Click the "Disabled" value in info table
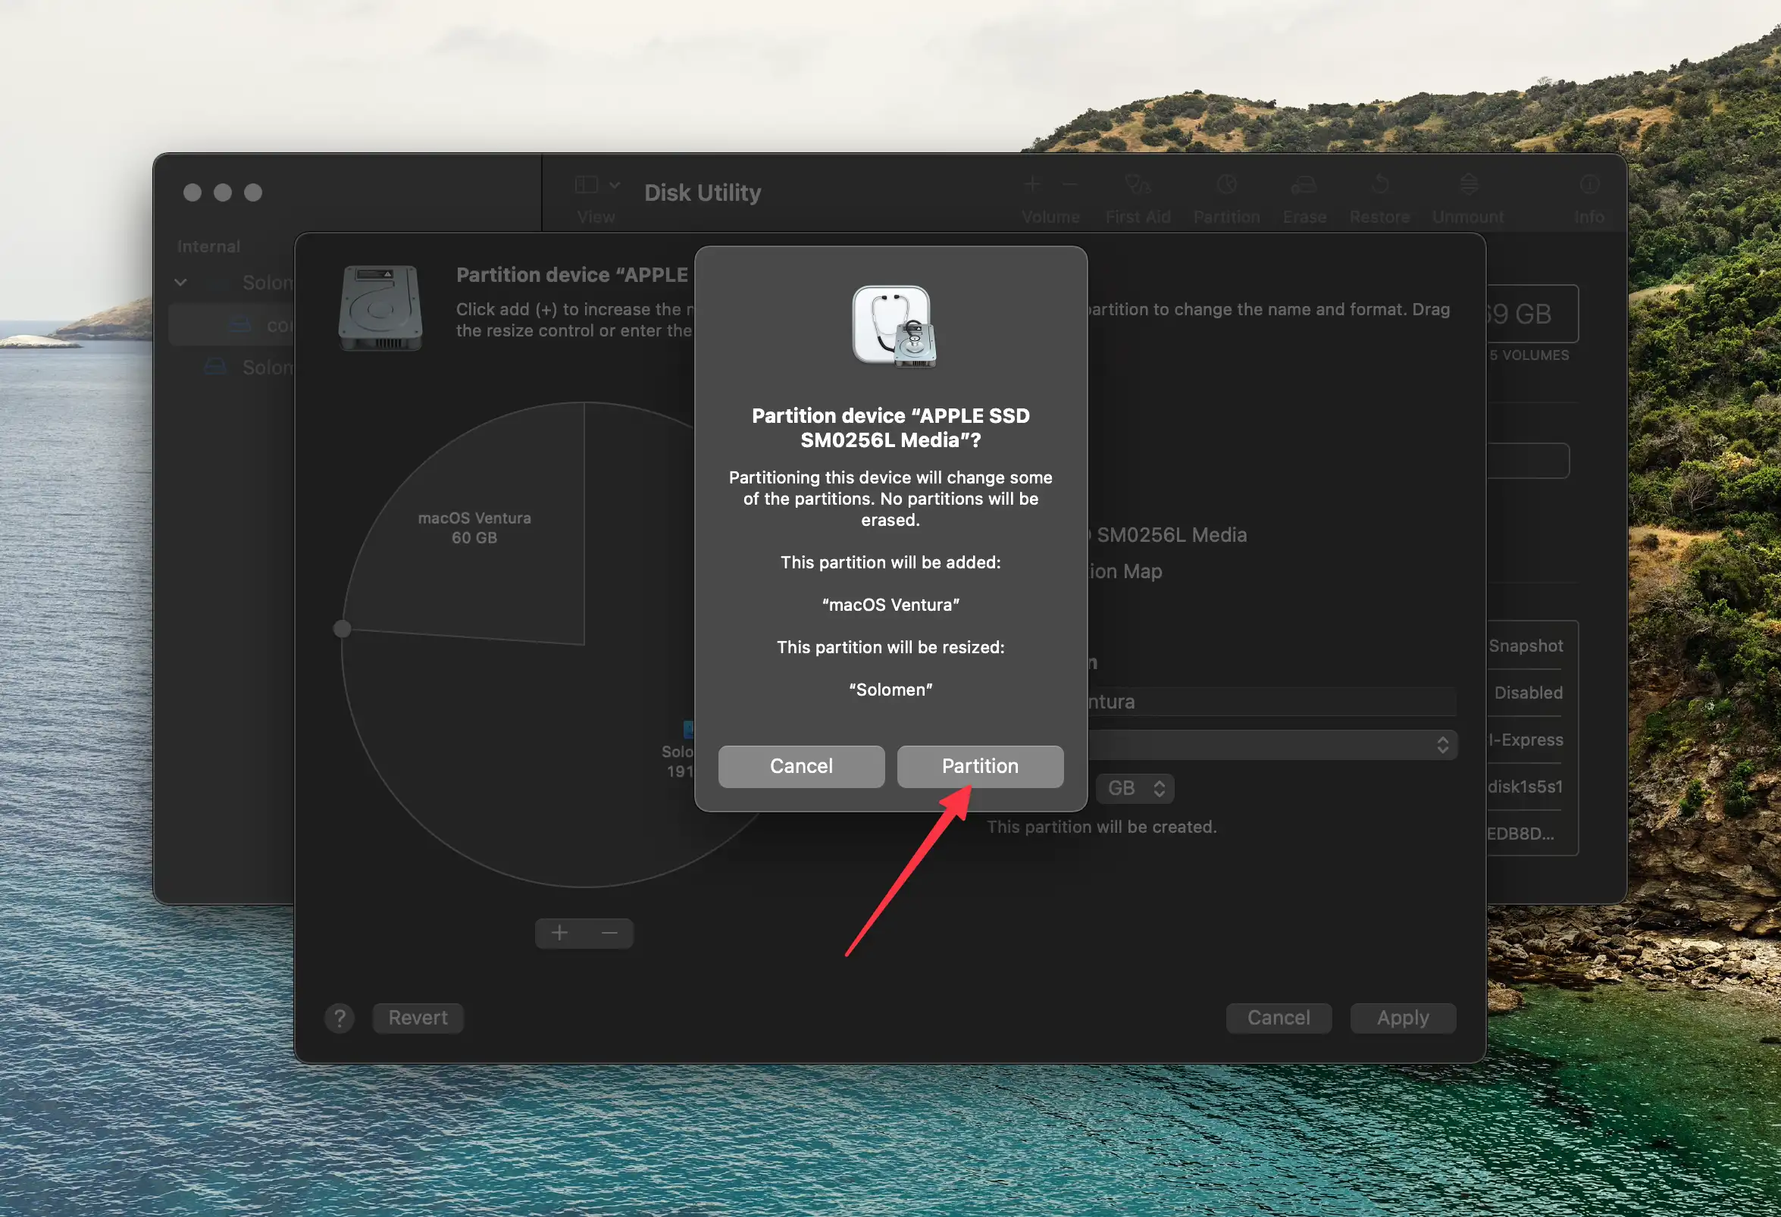 point(1528,693)
